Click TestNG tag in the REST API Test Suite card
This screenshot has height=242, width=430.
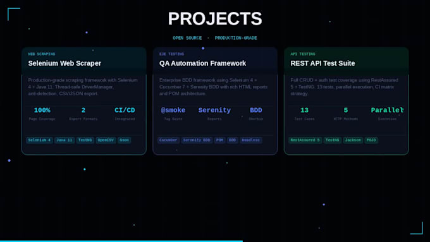pos(333,140)
